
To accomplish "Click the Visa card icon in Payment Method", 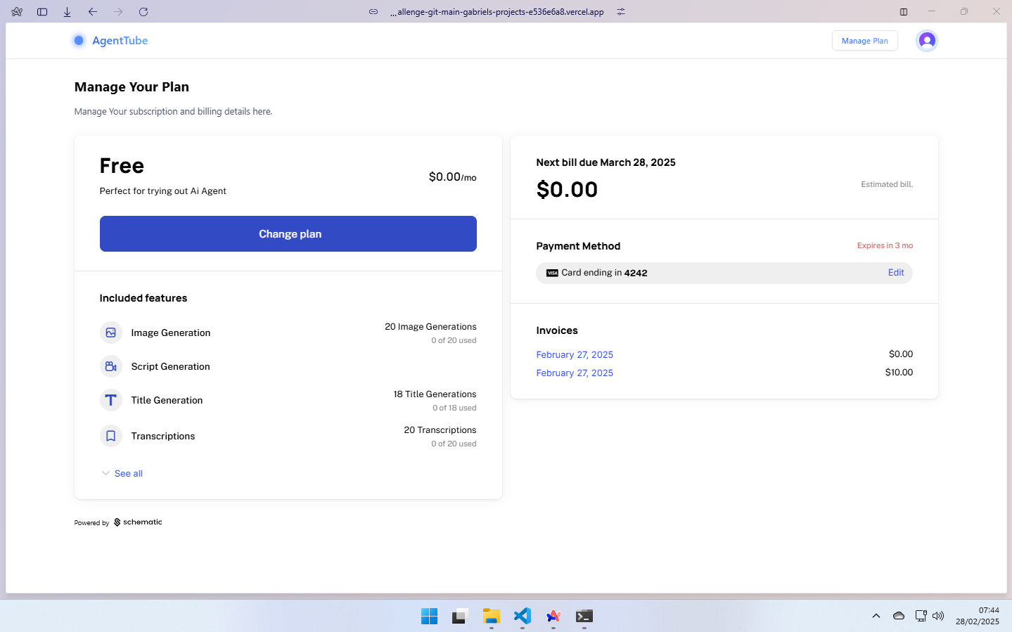I will (552, 273).
